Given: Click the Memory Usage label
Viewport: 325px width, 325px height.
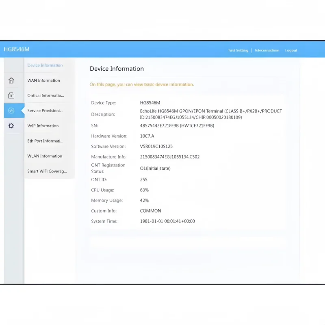Looking at the screenshot, I should [107, 200].
